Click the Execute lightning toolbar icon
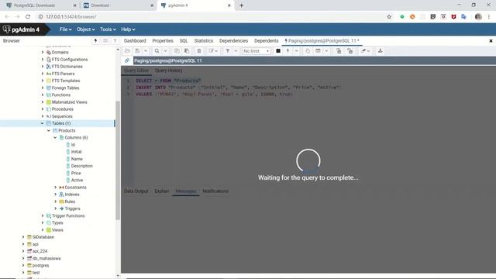 click(x=288, y=51)
